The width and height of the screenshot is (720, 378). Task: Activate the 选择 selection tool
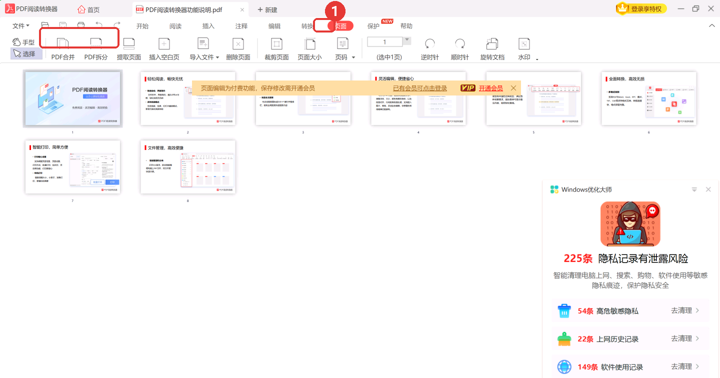26,53
